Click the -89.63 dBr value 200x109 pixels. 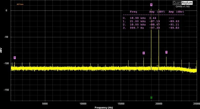[174, 21]
